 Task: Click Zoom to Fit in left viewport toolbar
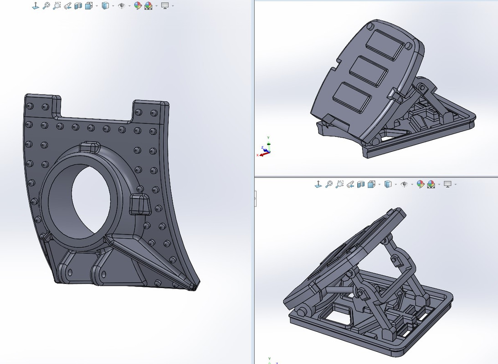tap(46, 6)
